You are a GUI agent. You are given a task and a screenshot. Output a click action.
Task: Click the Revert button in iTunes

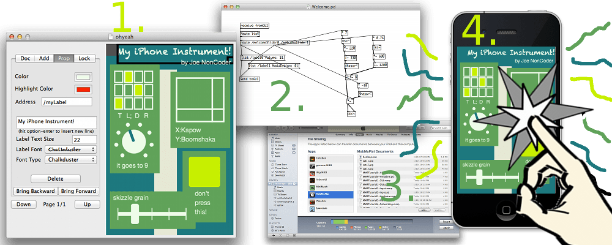pyautogui.click(x=446, y=222)
